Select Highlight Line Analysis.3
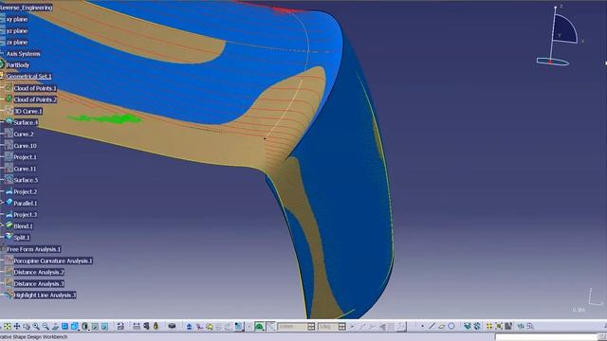The image size is (607, 341). [45, 295]
